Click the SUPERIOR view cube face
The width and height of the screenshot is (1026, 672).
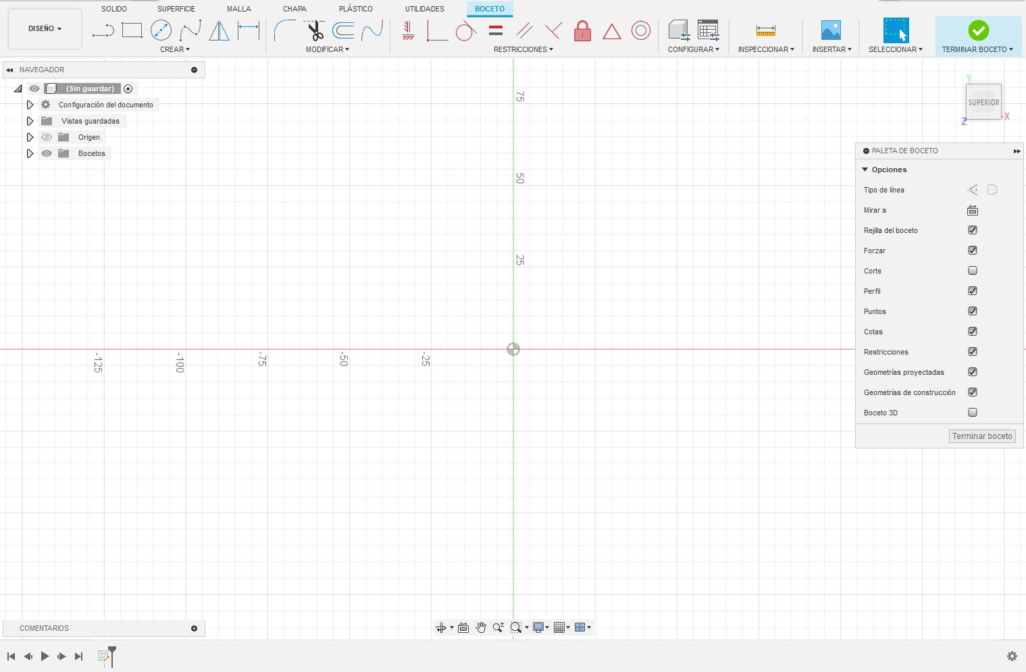pyautogui.click(x=983, y=102)
